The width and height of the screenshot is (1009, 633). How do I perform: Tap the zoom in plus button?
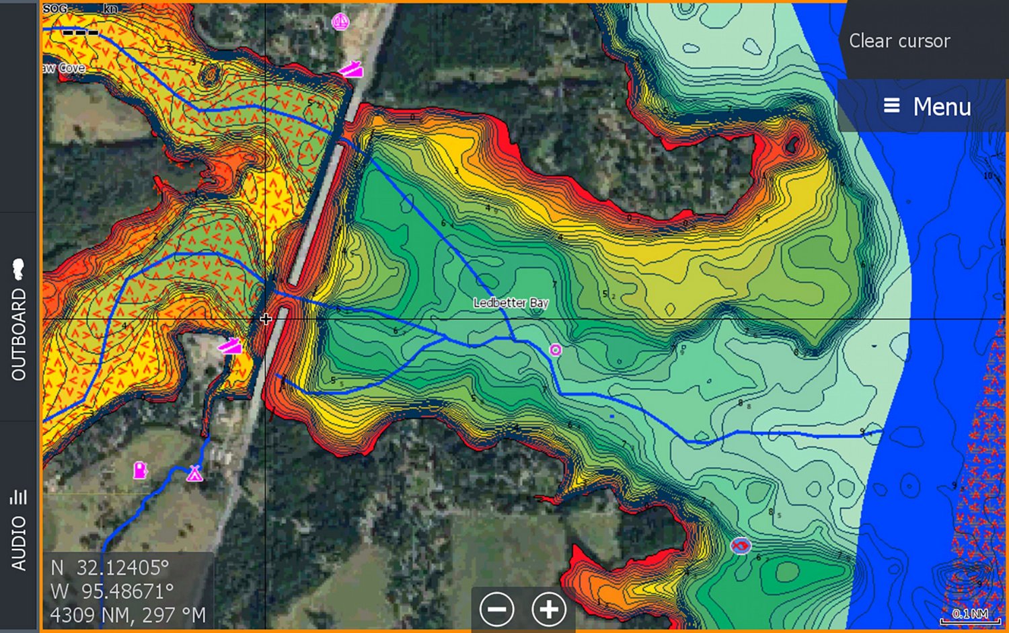(549, 609)
